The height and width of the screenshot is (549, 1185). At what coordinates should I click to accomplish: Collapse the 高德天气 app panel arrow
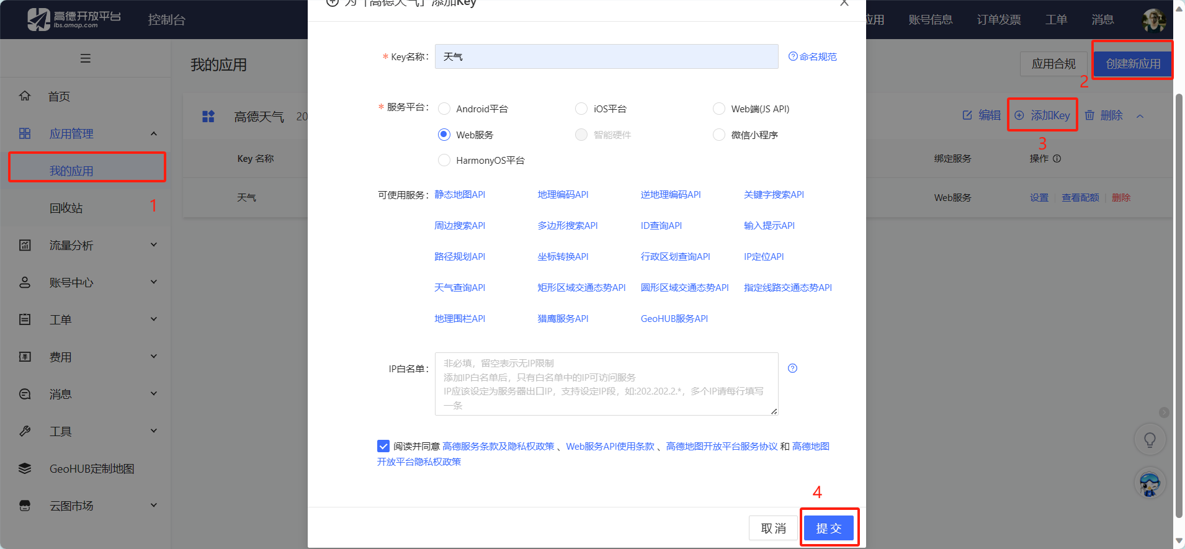(x=1140, y=116)
